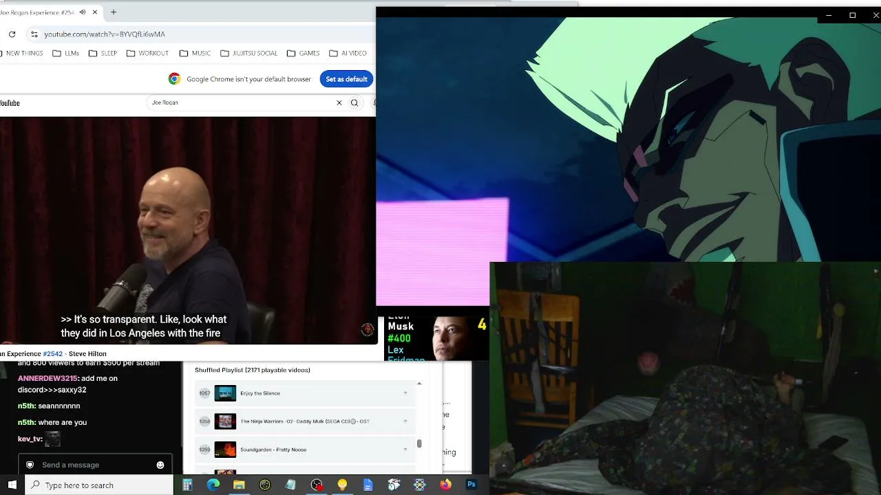Open the JIUJITSU SOCIAL bookmark folder
The height and width of the screenshot is (495, 881).
(248, 53)
